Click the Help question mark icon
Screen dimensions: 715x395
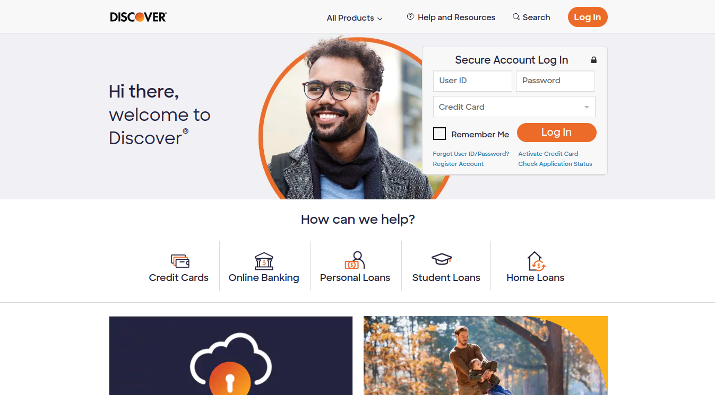pyautogui.click(x=410, y=17)
